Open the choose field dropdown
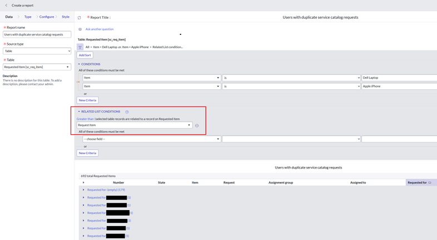Image resolution: width=437 pixels, height=240 pixels. pos(152,139)
